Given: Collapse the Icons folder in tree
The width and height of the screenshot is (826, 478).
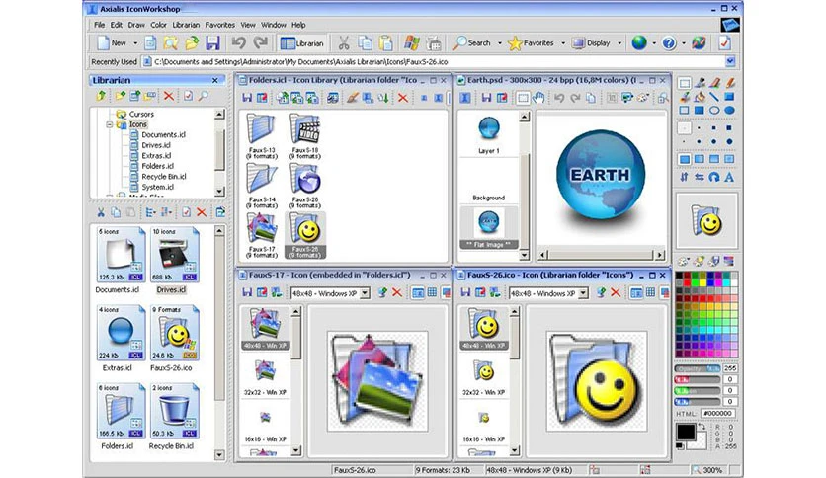Looking at the screenshot, I should click(x=110, y=124).
